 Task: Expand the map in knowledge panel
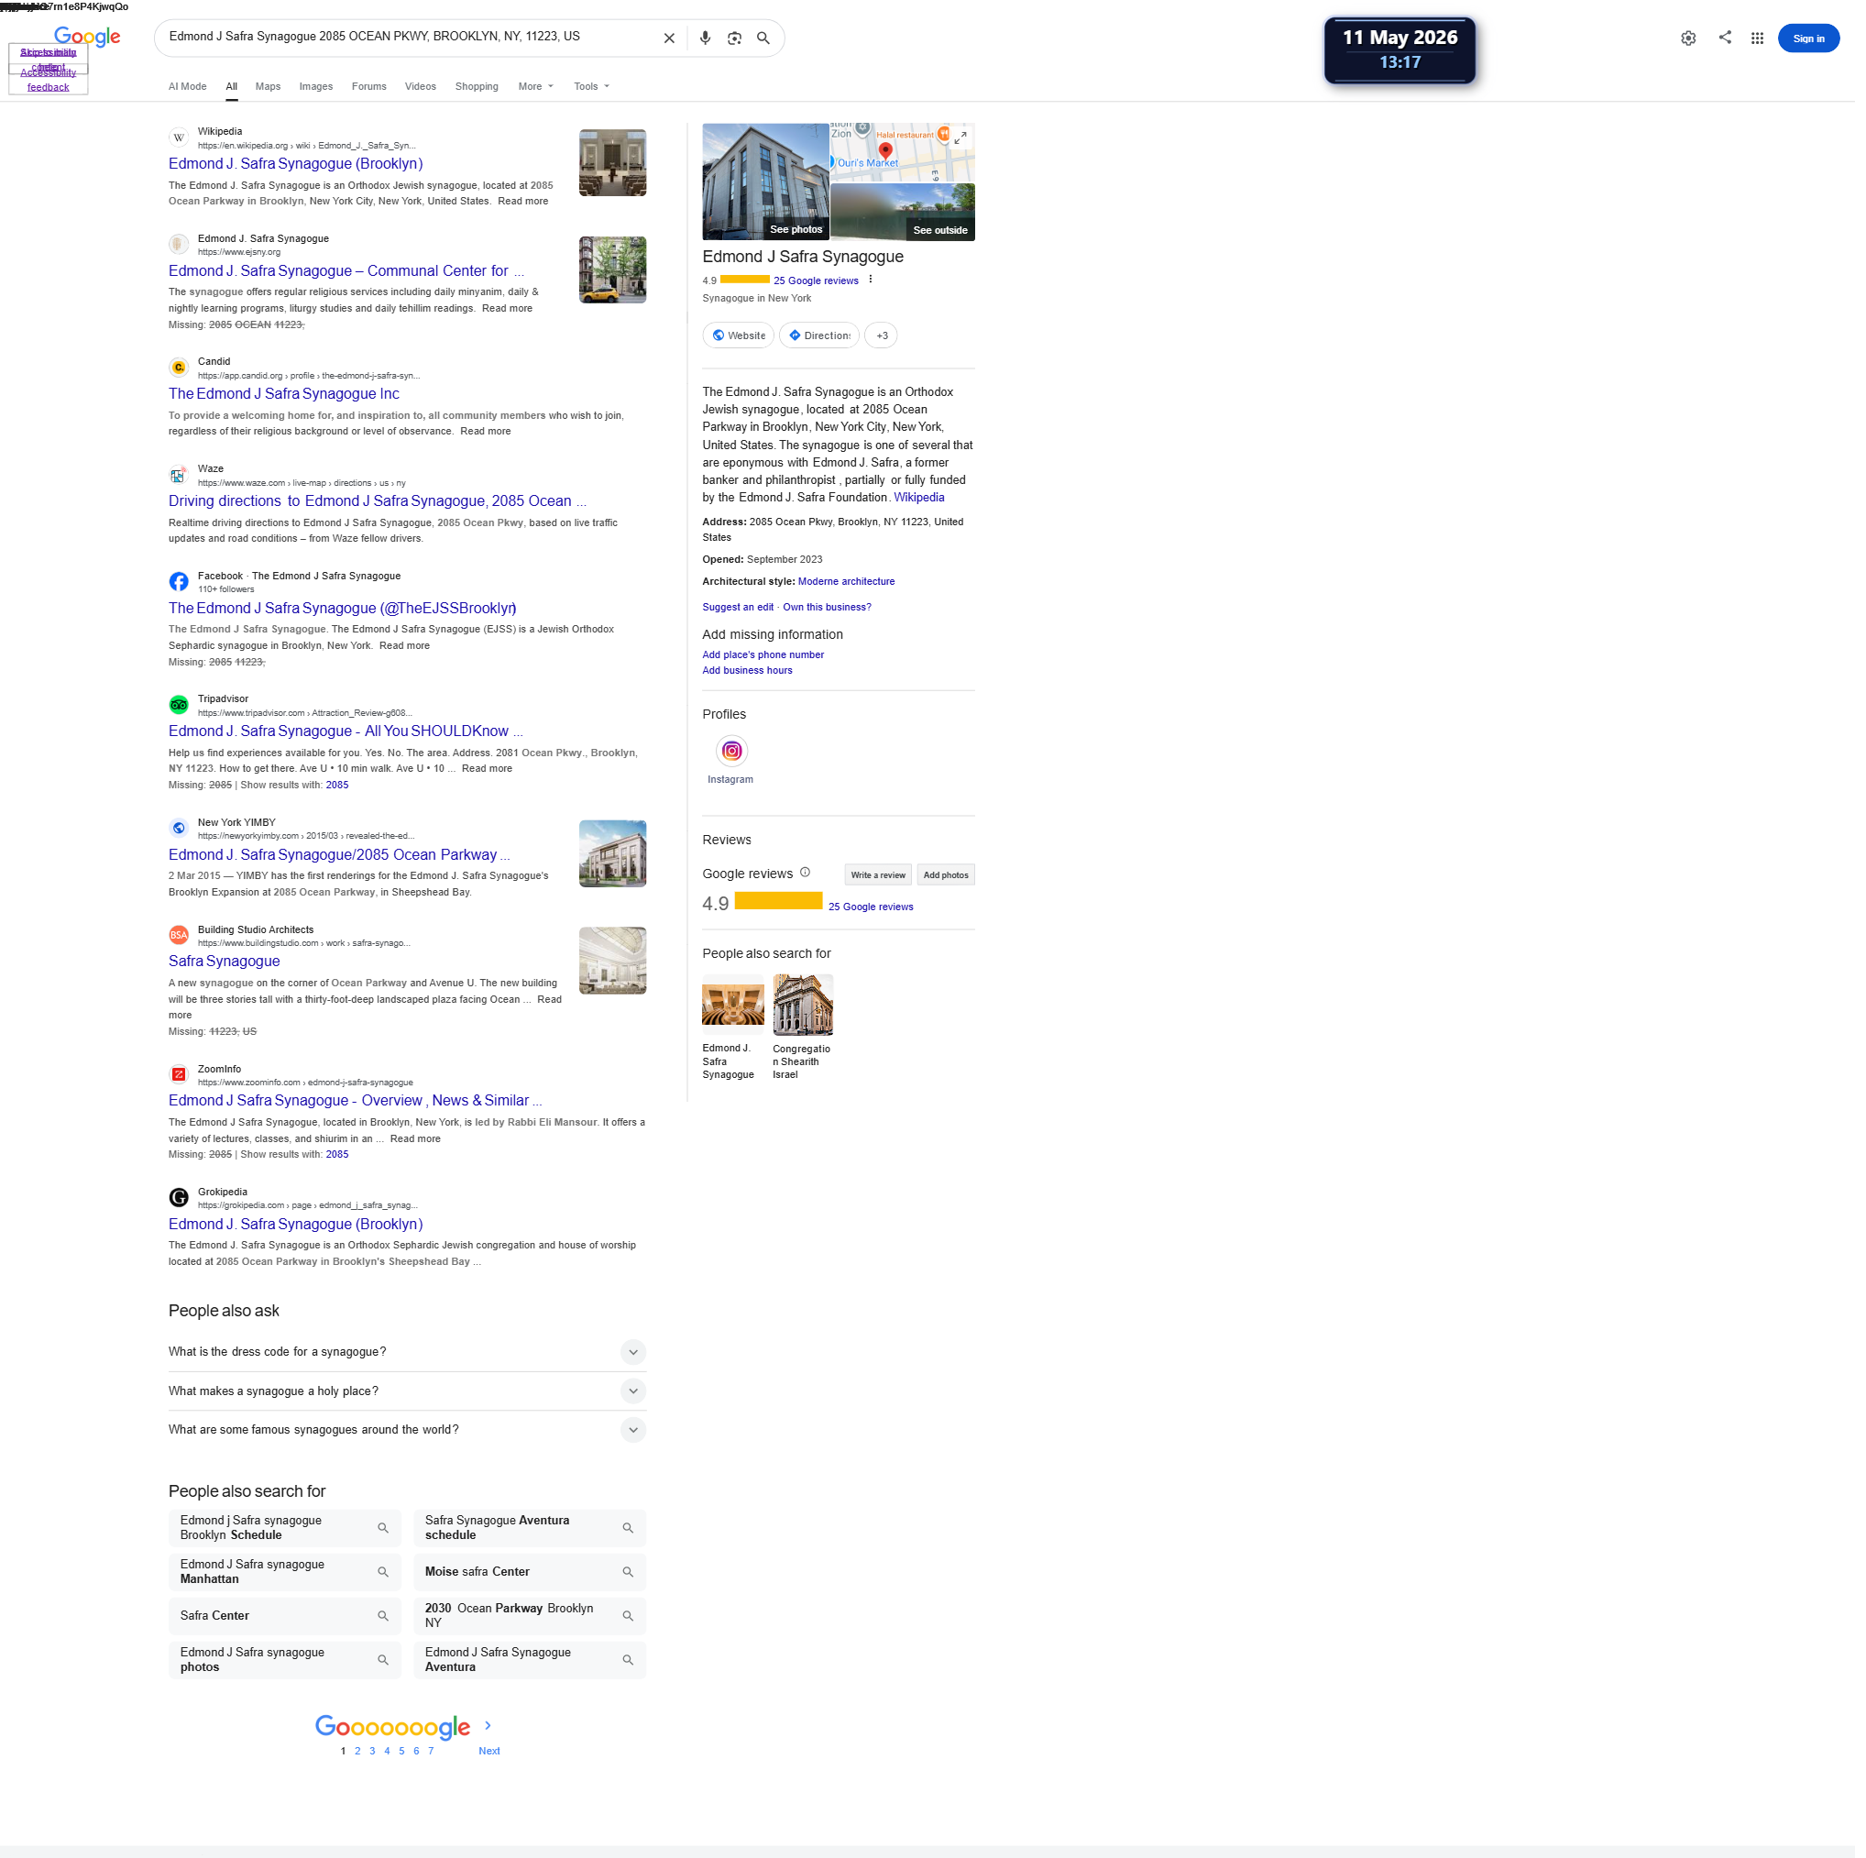965,139
